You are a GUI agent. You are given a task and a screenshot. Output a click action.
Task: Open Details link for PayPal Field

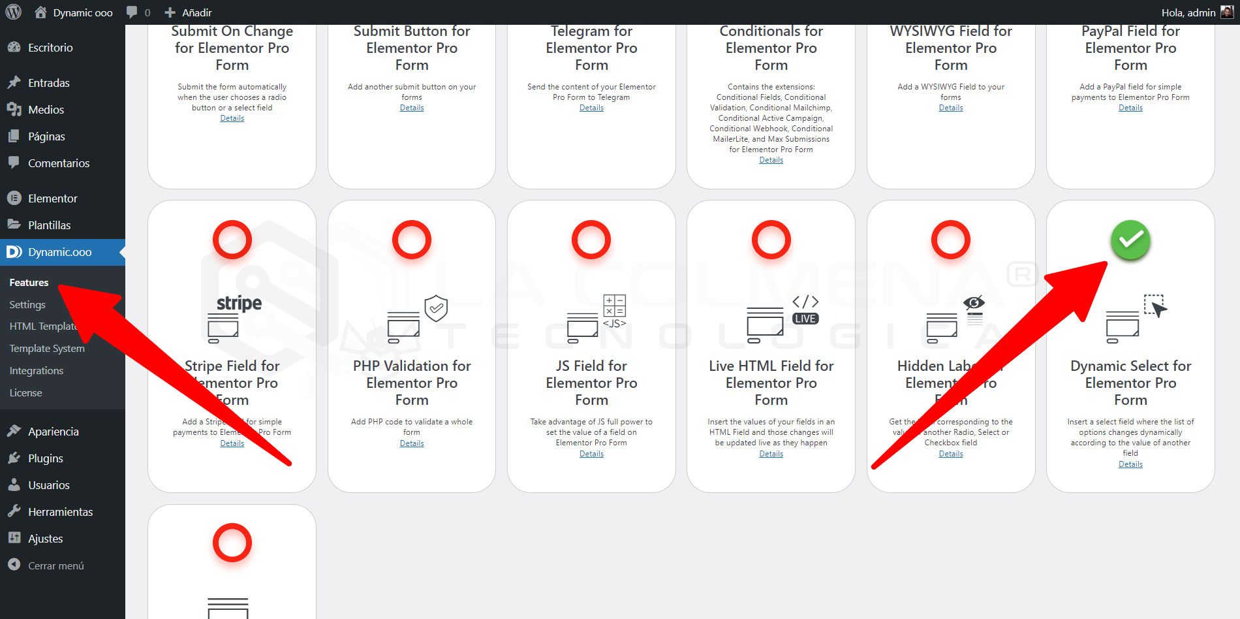point(1130,108)
